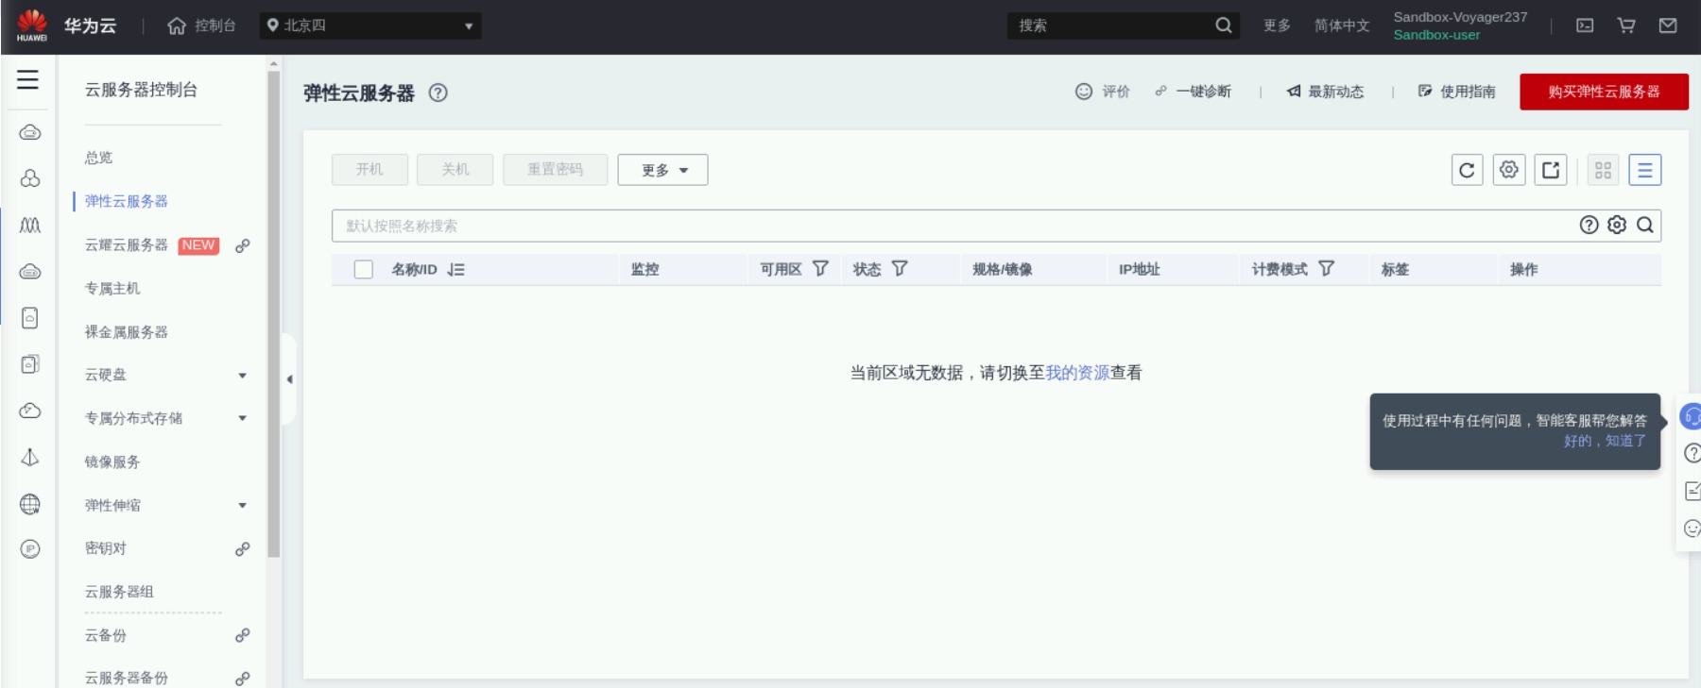Open 镜像服务 in the sidebar menu
Screen dimensions: 1701x688
[112, 461]
